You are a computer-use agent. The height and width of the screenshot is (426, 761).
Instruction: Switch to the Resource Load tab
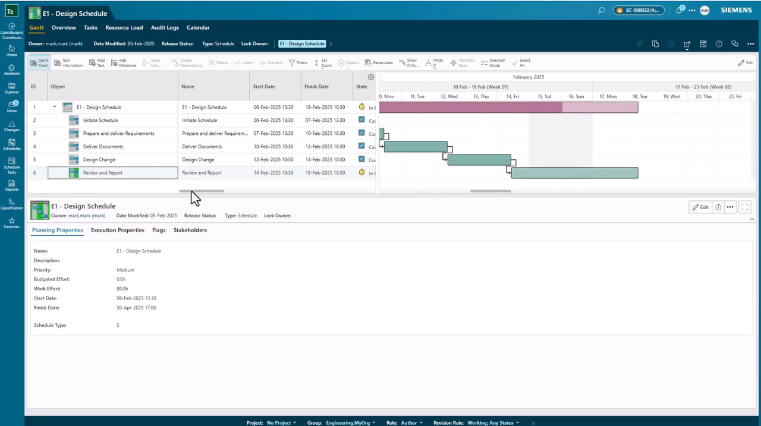coord(124,27)
